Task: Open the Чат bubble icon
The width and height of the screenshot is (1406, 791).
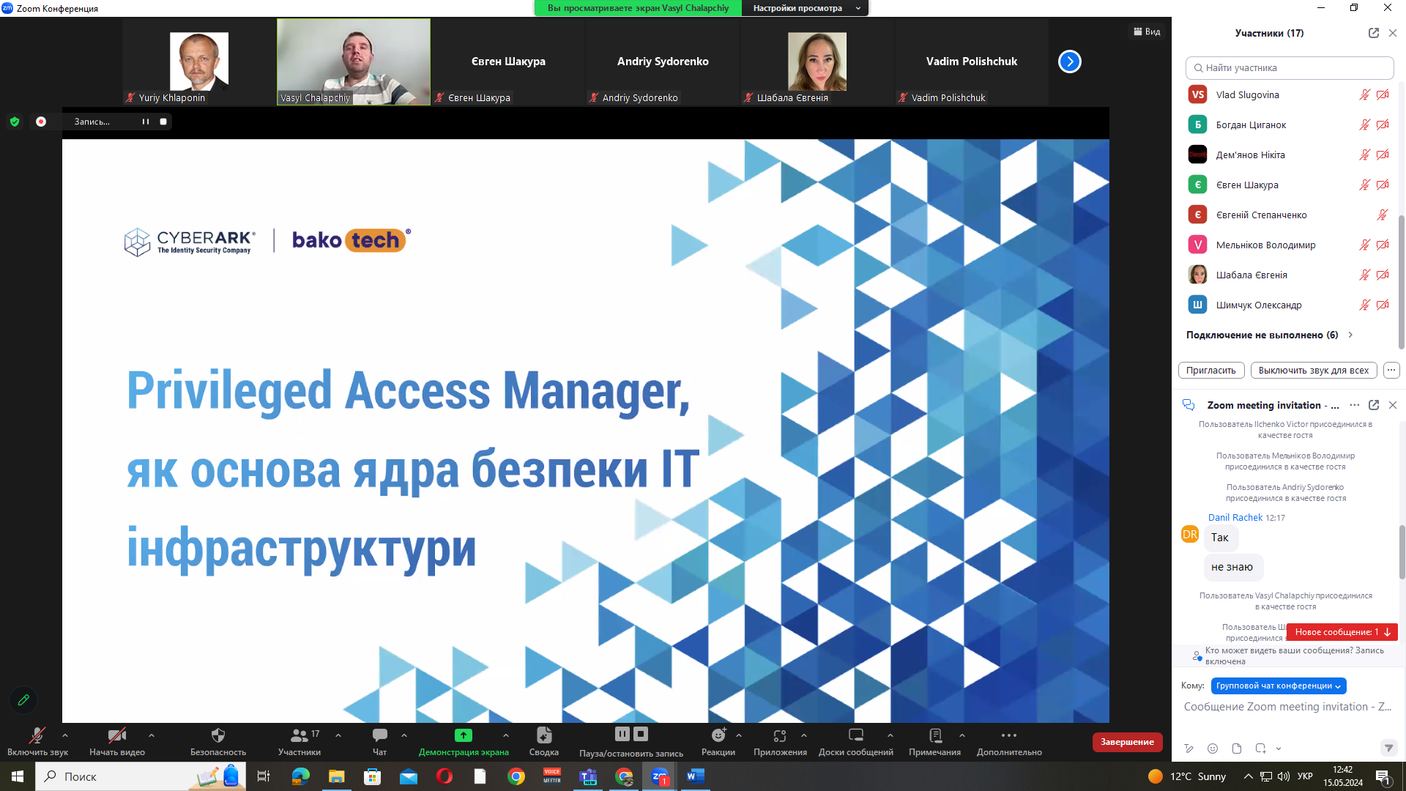Action: (379, 741)
